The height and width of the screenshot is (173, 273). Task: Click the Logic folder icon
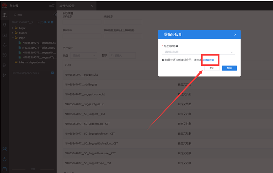point(16,28)
